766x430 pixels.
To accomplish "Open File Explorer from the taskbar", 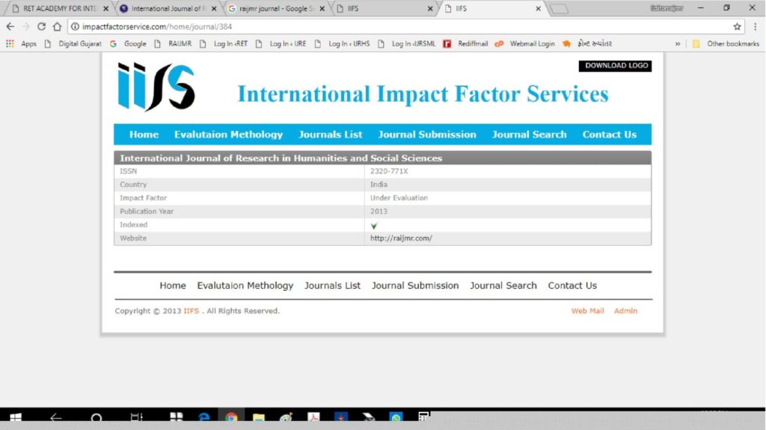I will pos(258,418).
